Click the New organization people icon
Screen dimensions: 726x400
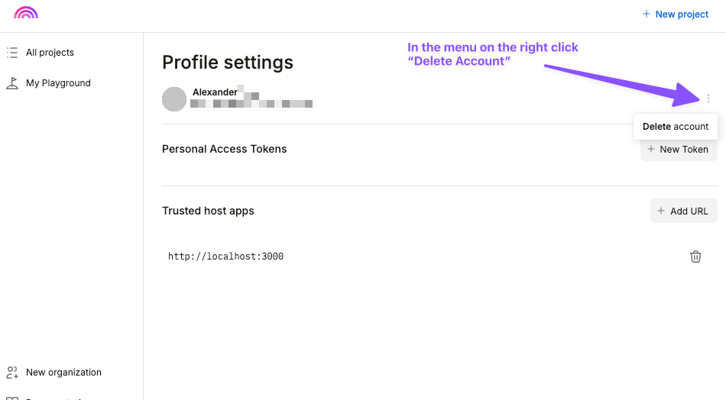[12, 373]
